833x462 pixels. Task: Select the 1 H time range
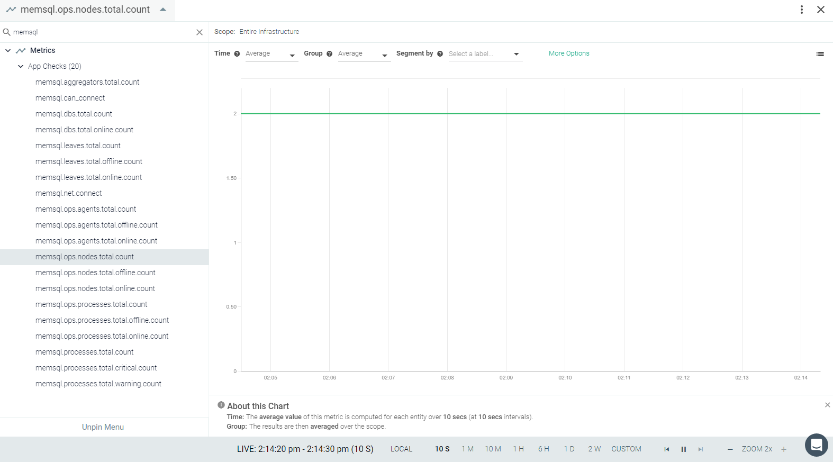[x=518, y=449]
